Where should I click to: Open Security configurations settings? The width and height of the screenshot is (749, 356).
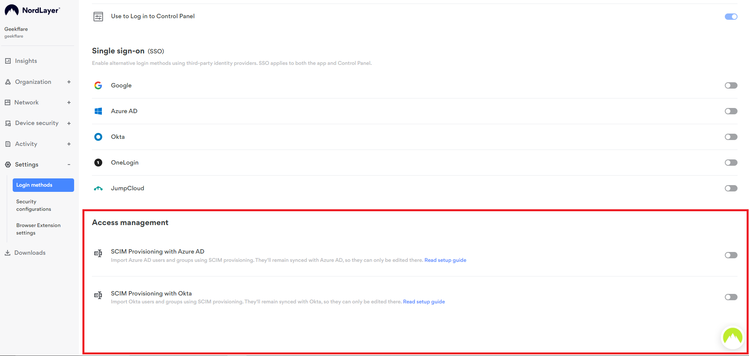tap(34, 205)
